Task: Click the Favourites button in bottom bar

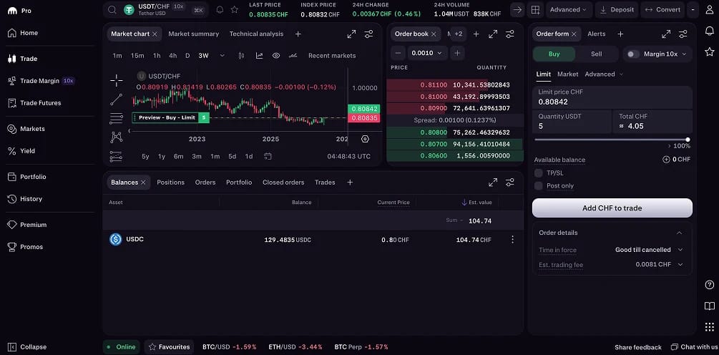Action: (x=170, y=346)
